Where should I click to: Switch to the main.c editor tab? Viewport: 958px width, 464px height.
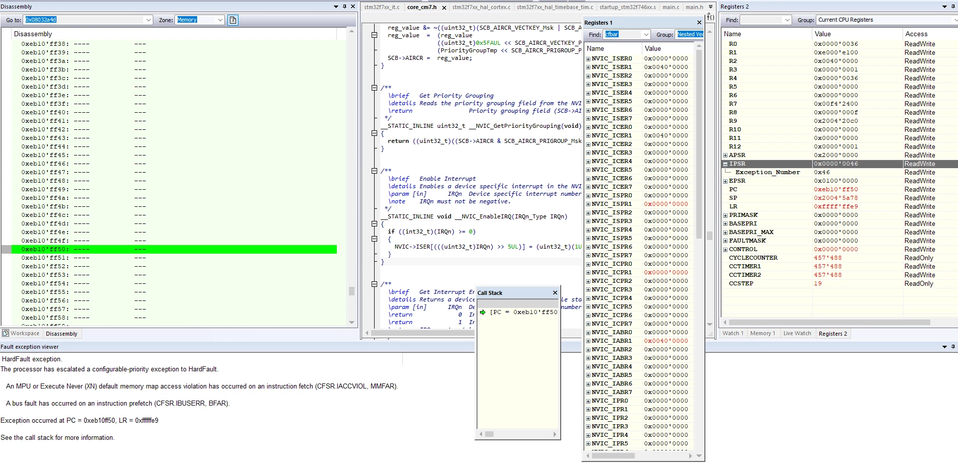[671, 7]
